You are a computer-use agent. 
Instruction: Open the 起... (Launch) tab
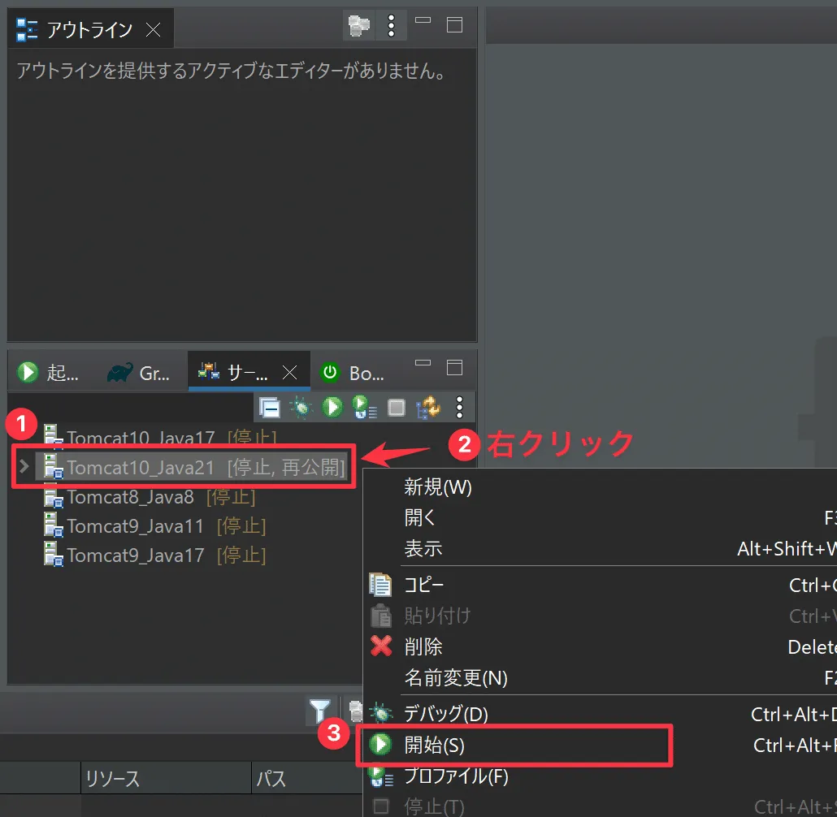(x=47, y=373)
